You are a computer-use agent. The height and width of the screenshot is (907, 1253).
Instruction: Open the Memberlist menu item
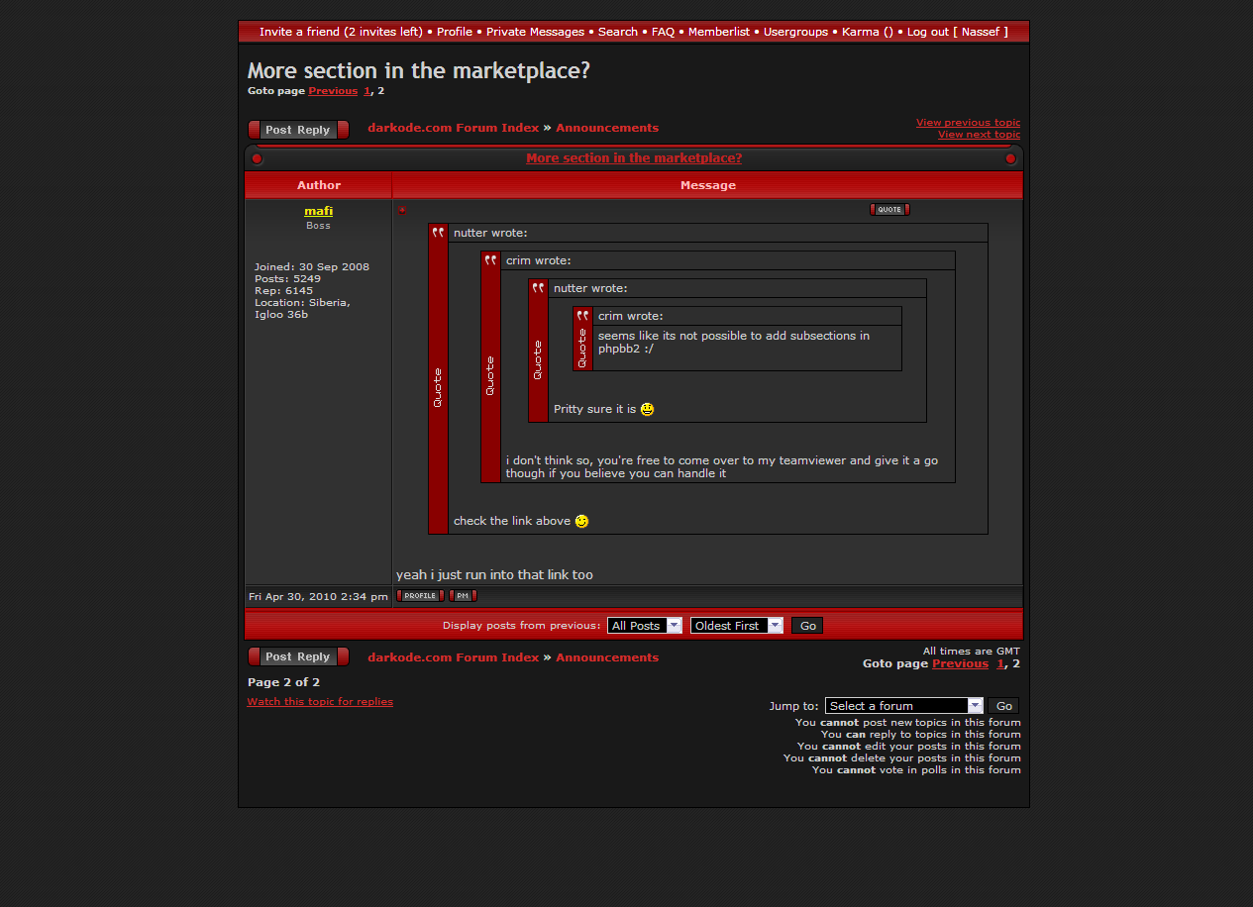pos(719,32)
